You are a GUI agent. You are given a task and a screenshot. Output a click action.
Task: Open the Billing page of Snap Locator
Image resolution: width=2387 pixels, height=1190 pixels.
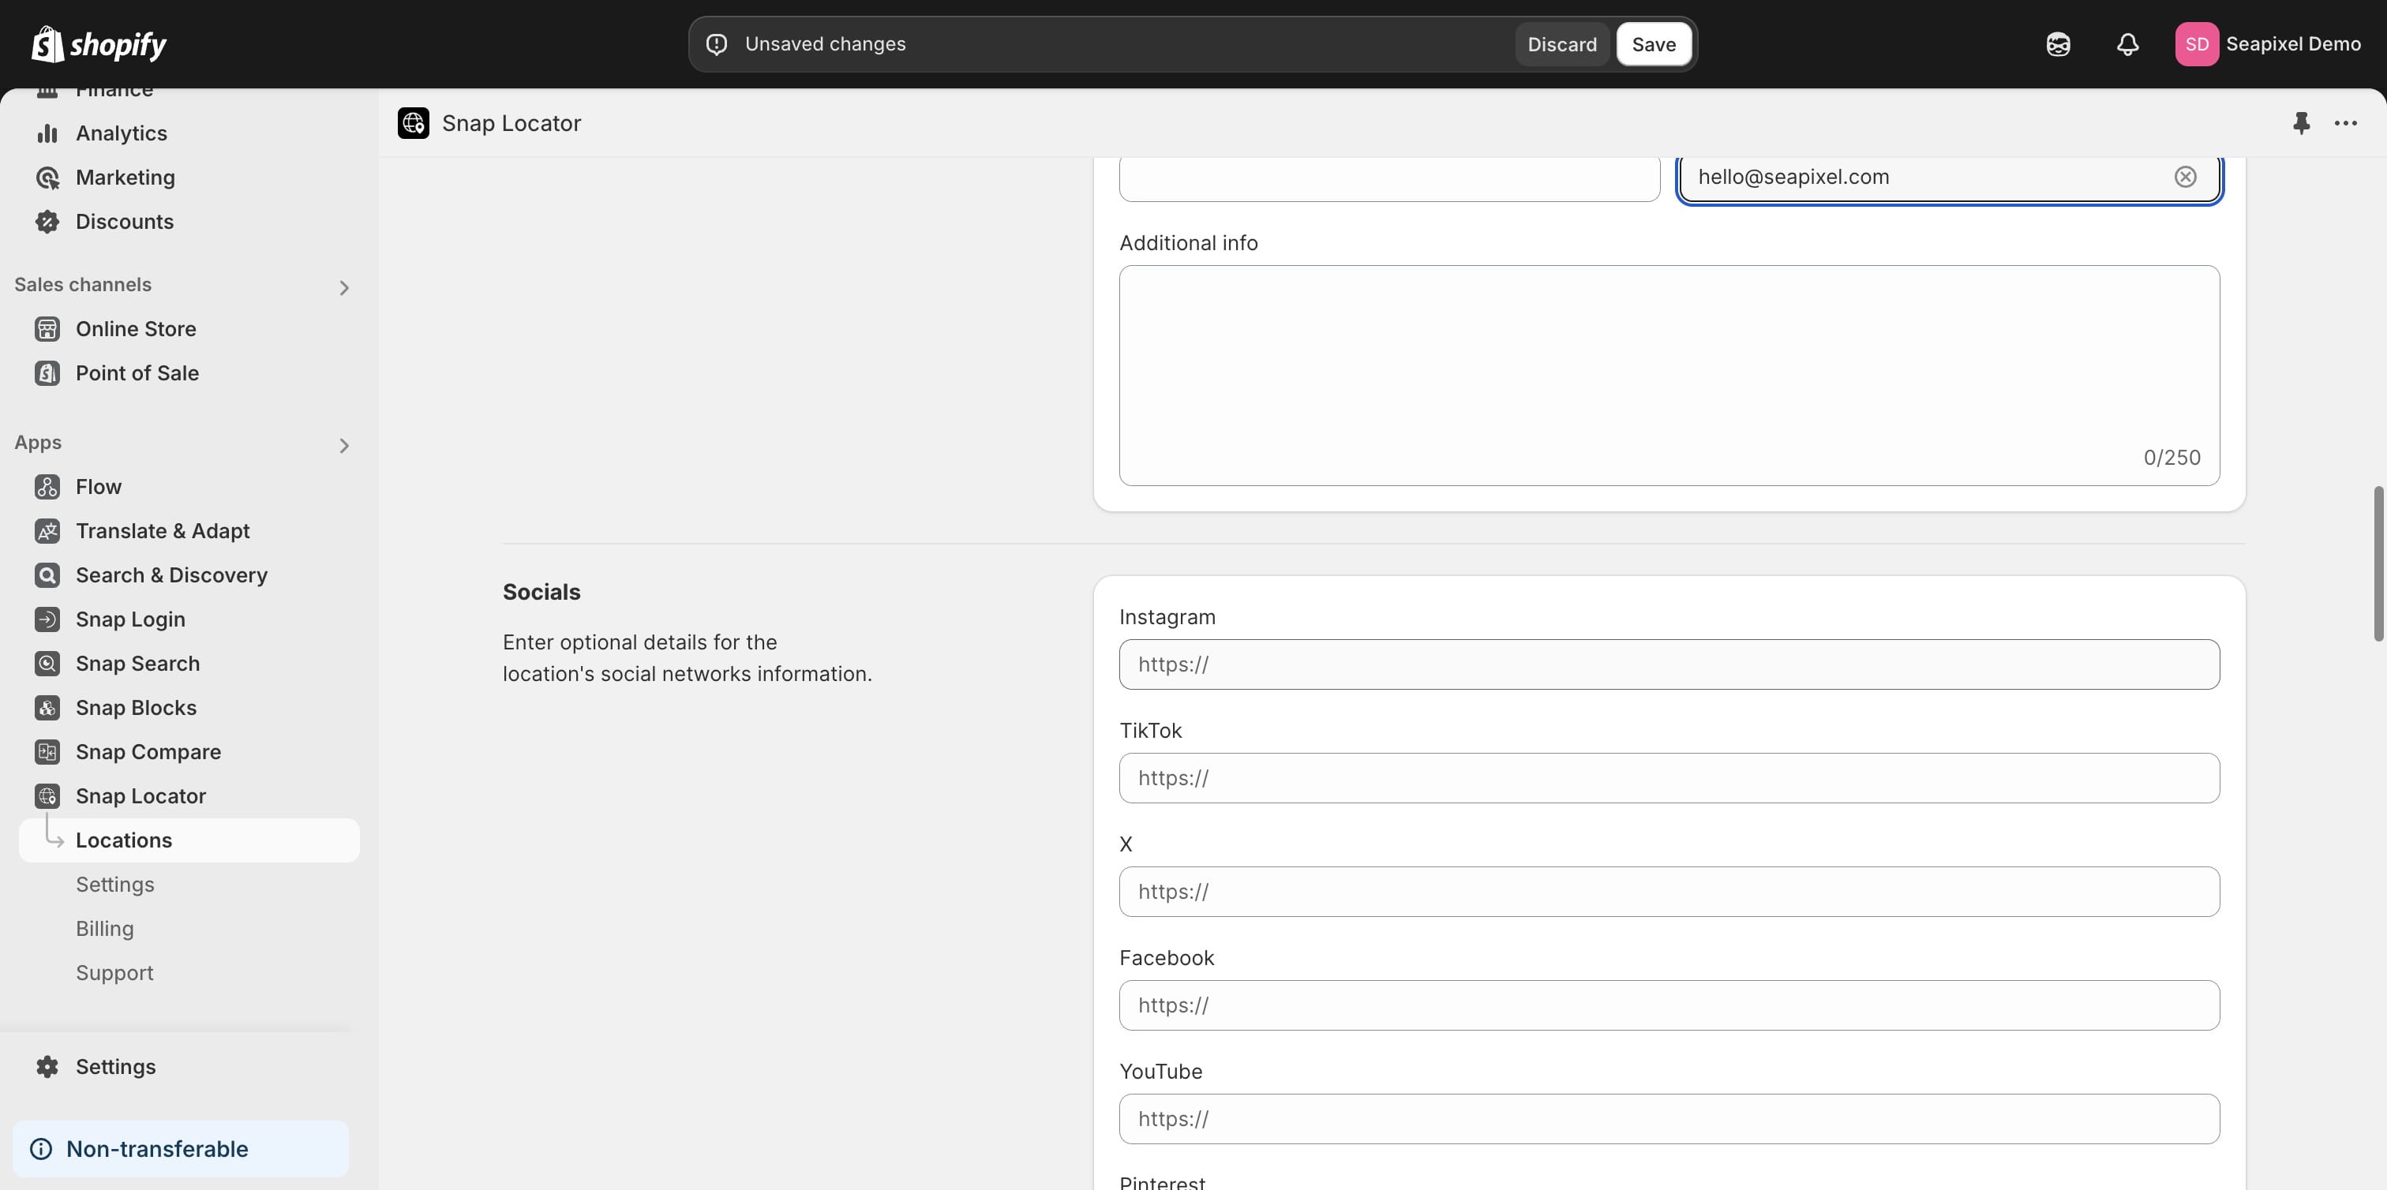(105, 928)
